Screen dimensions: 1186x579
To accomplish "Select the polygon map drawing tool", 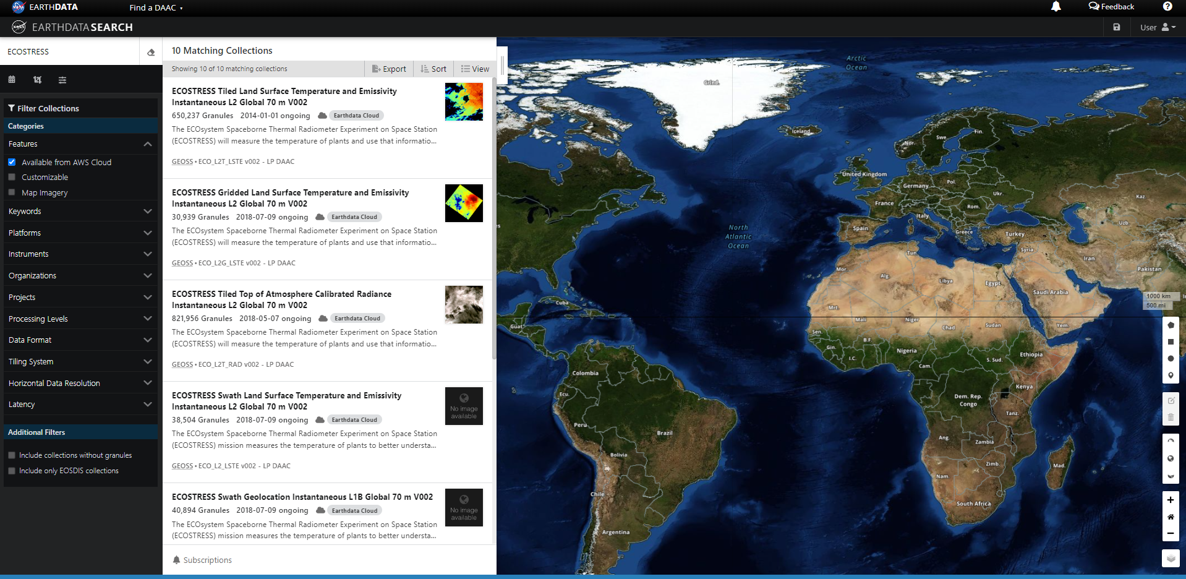I will 1171,325.
